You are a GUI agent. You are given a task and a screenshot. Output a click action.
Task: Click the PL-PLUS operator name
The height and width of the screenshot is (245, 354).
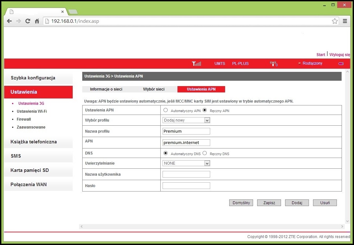[x=240, y=64]
